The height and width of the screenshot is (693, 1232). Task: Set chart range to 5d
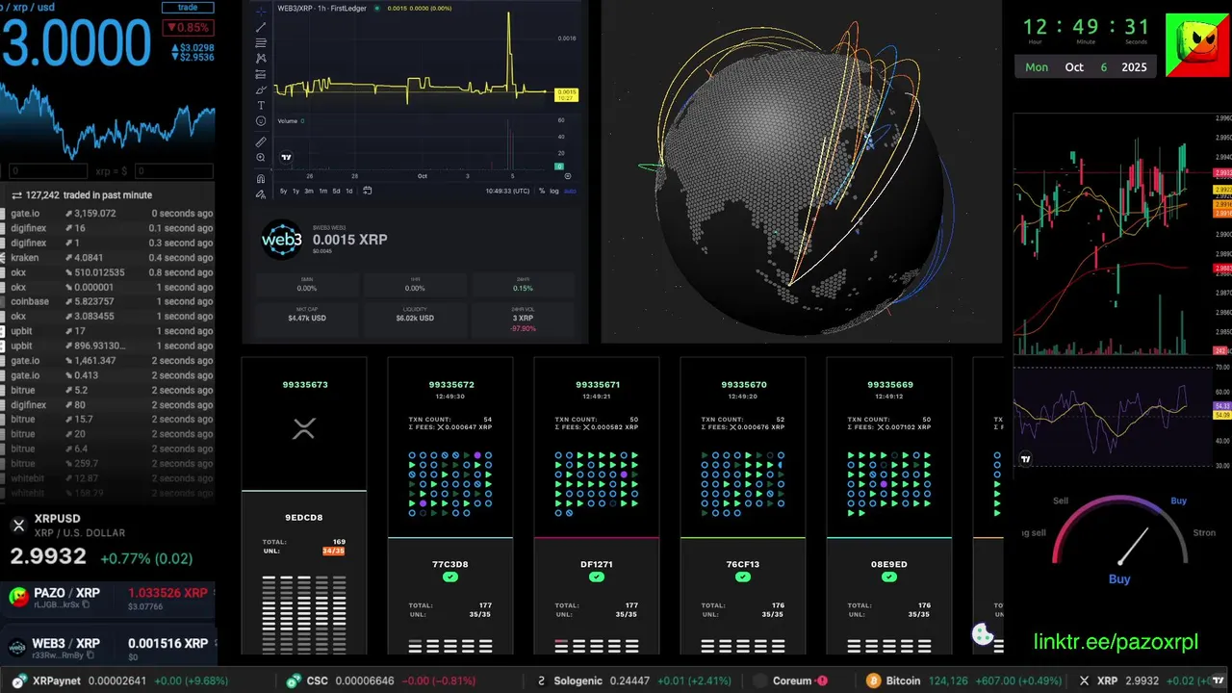click(x=336, y=191)
